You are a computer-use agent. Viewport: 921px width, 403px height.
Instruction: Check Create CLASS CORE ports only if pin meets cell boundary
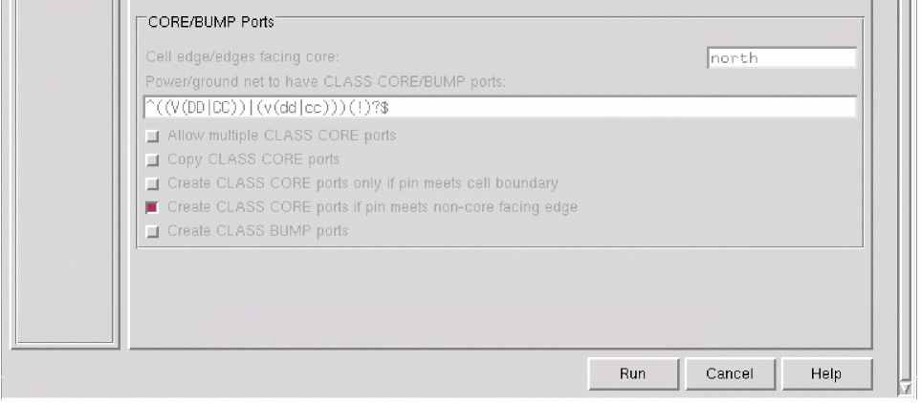pos(151,182)
